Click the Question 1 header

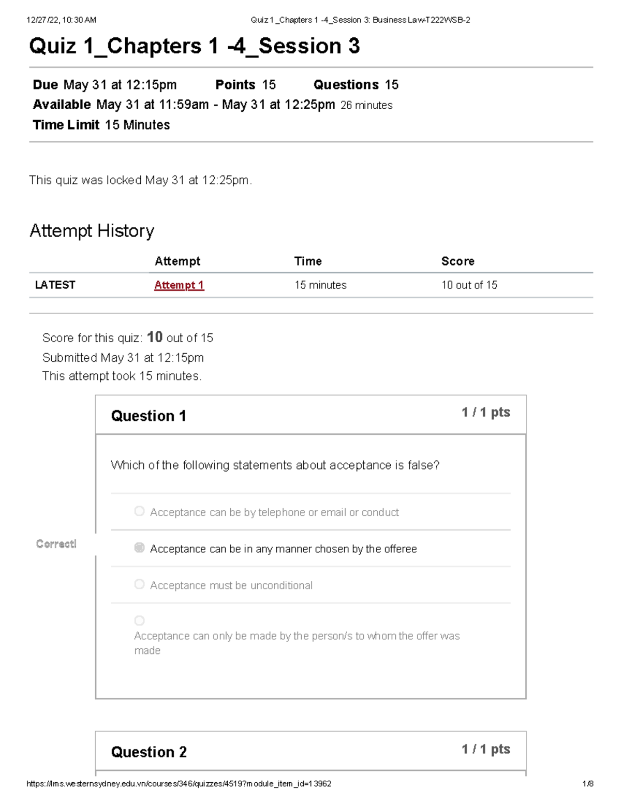point(149,416)
